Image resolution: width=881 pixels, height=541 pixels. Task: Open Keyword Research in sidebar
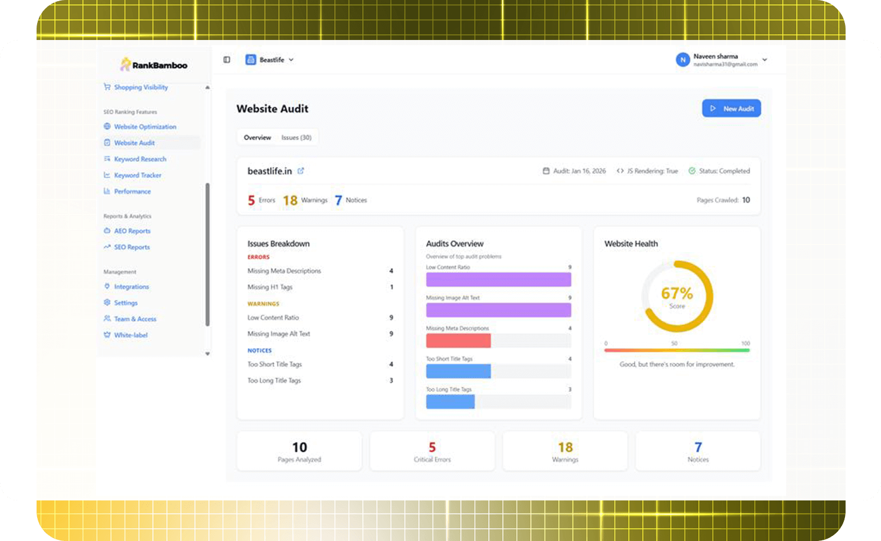(x=140, y=159)
